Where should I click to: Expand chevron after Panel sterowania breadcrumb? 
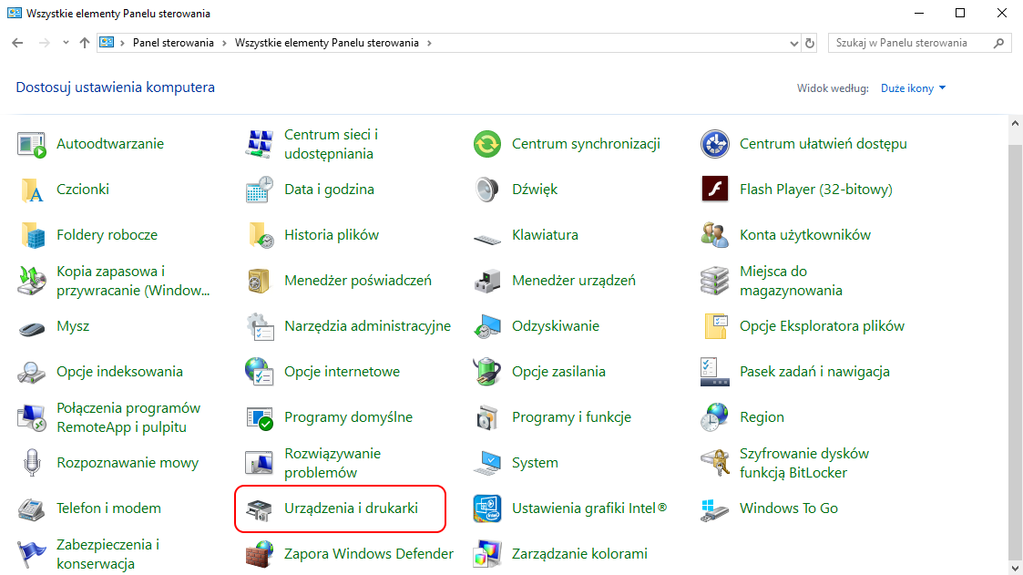(x=224, y=43)
